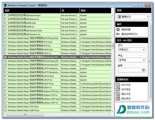Click the icon of the SSDP-In rule
Viewport: 155px width, 120px height.
point(5,87)
